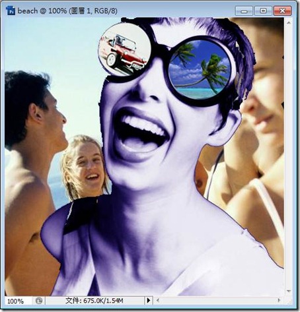Click the Photoshop document icon in title bar
The height and width of the screenshot is (312, 300).
(x=11, y=11)
